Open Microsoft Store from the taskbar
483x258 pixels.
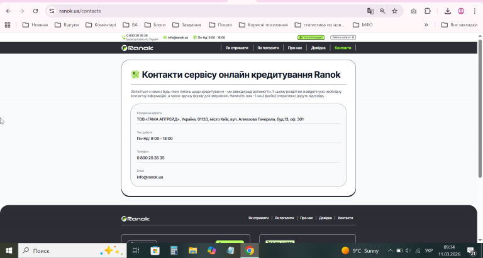(155, 250)
